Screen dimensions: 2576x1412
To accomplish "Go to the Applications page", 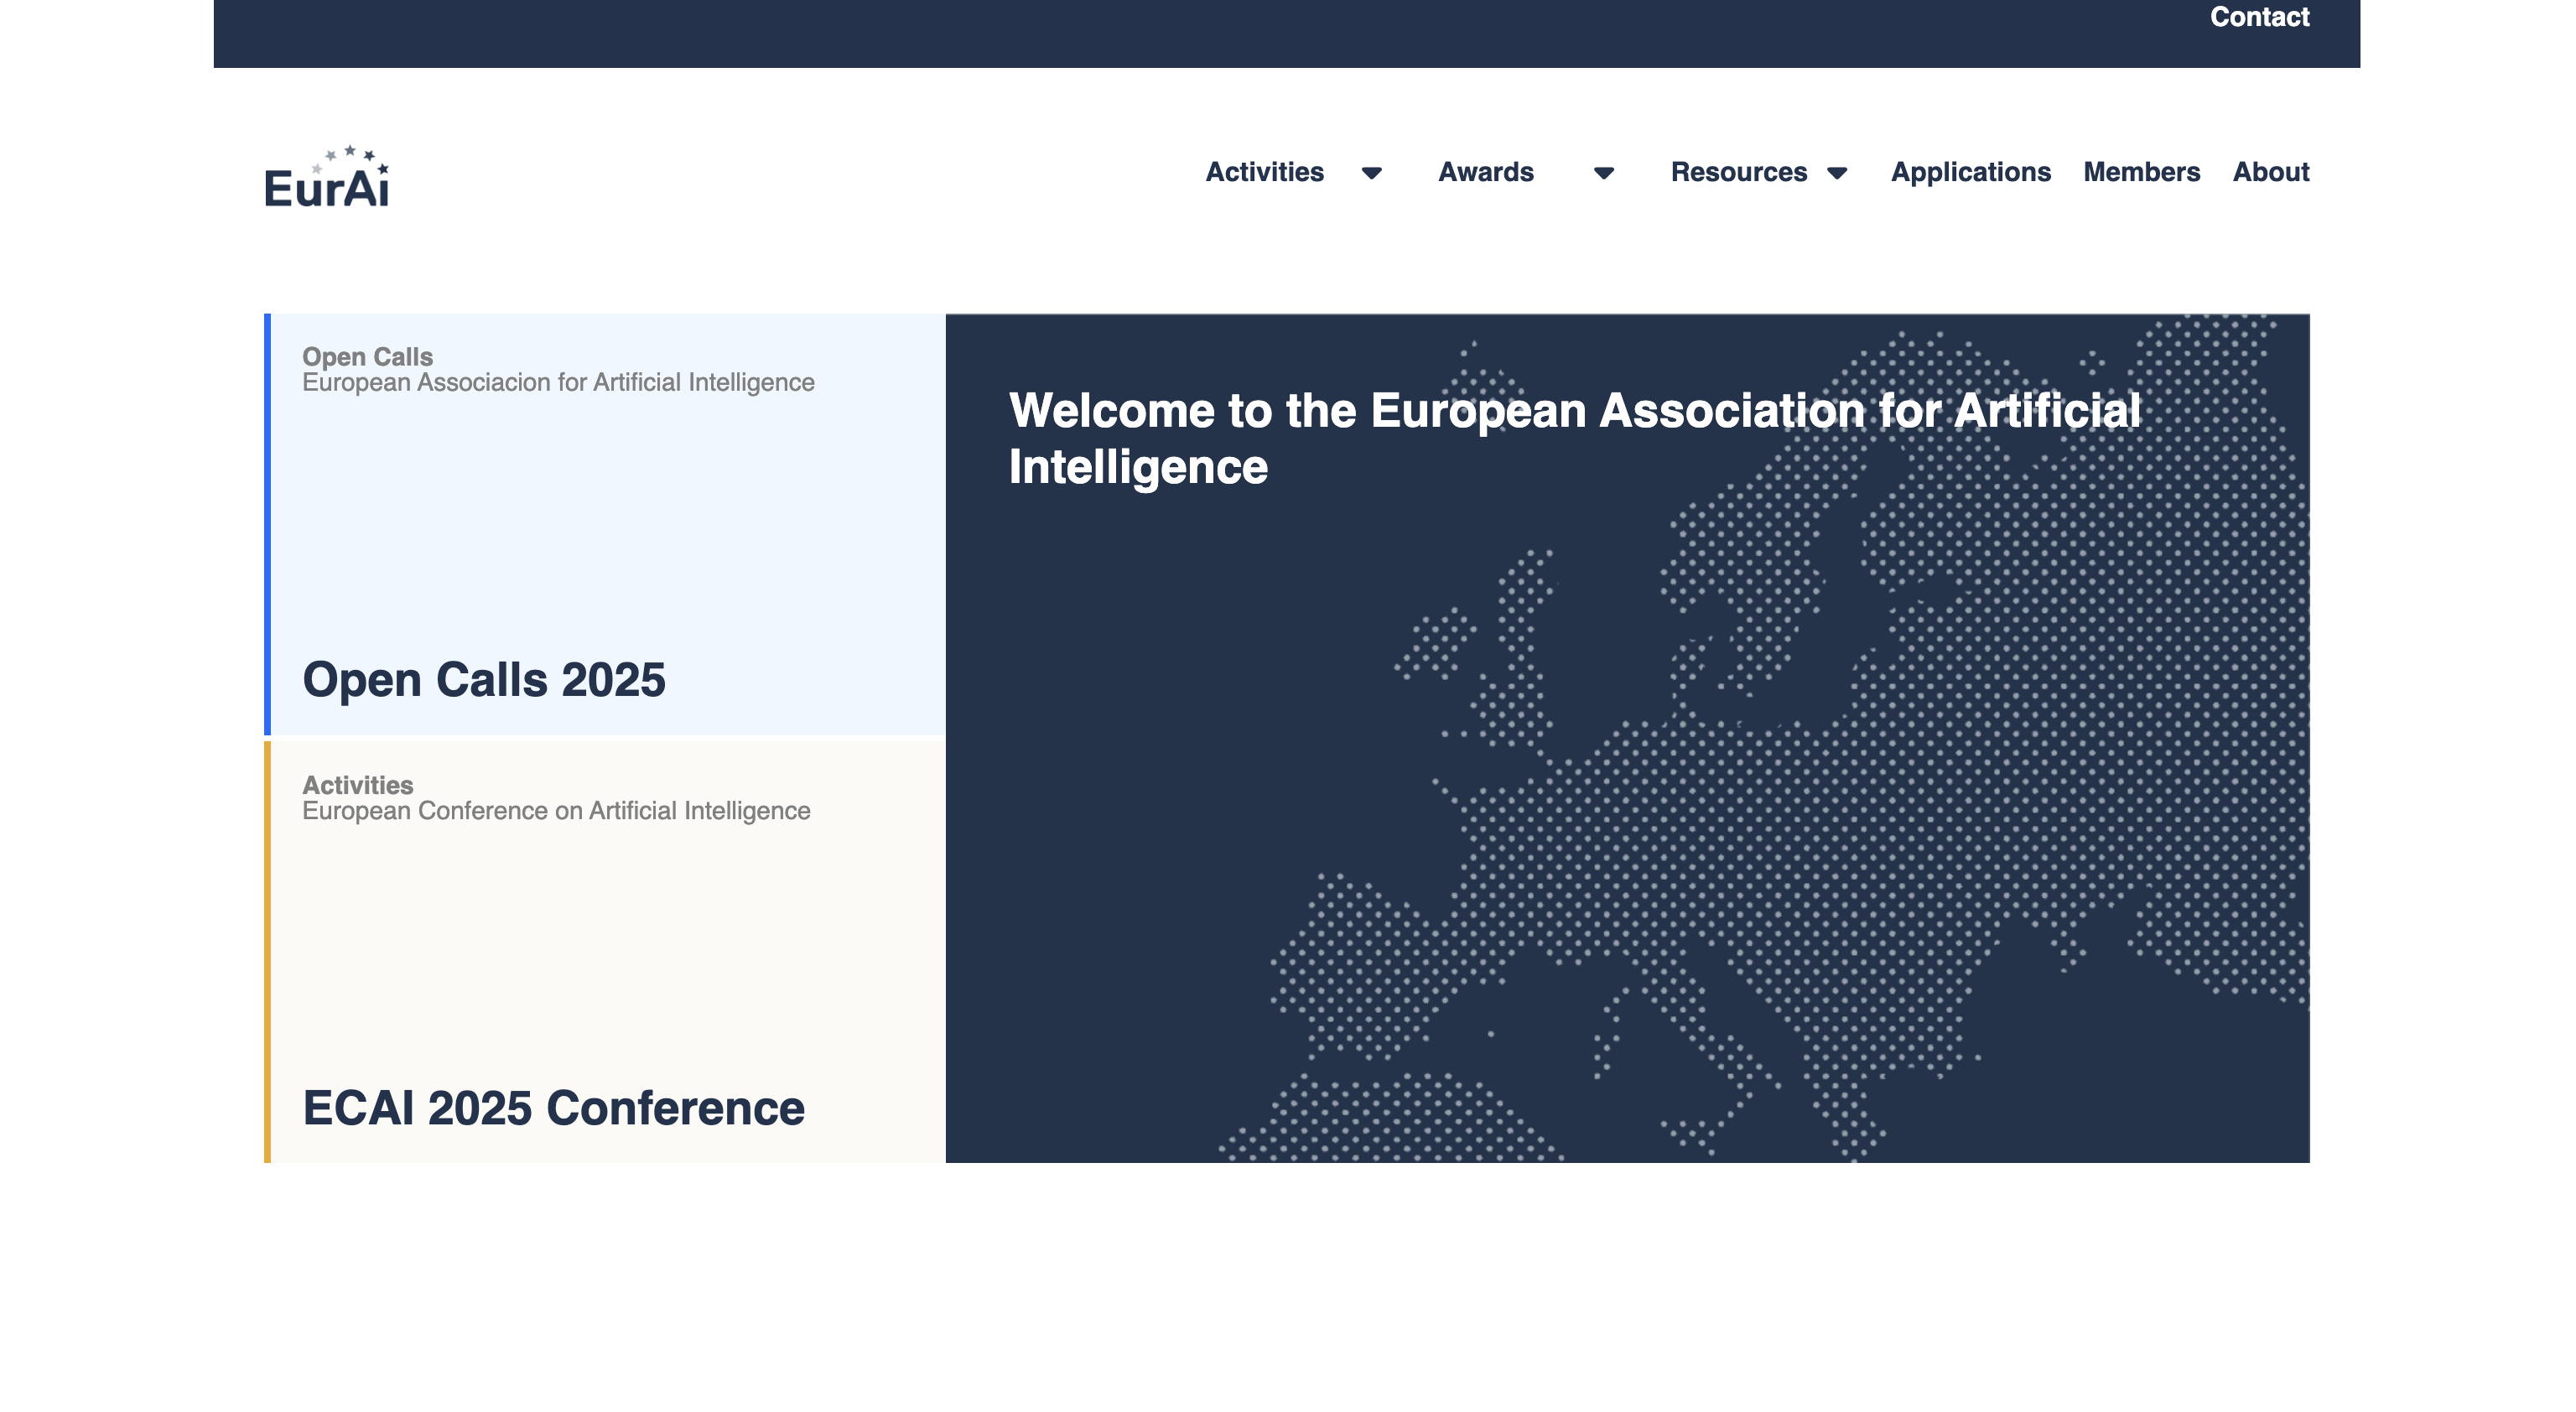I will click(1970, 172).
